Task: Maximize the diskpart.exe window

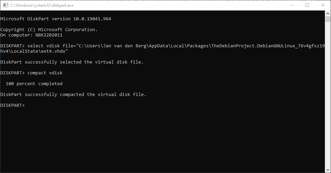Action: (x=307, y=5)
